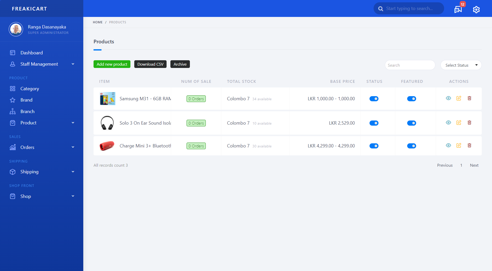The height and width of the screenshot is (271, 492).
Task: Open the Category section in sidebar
Action: (30, 88)
